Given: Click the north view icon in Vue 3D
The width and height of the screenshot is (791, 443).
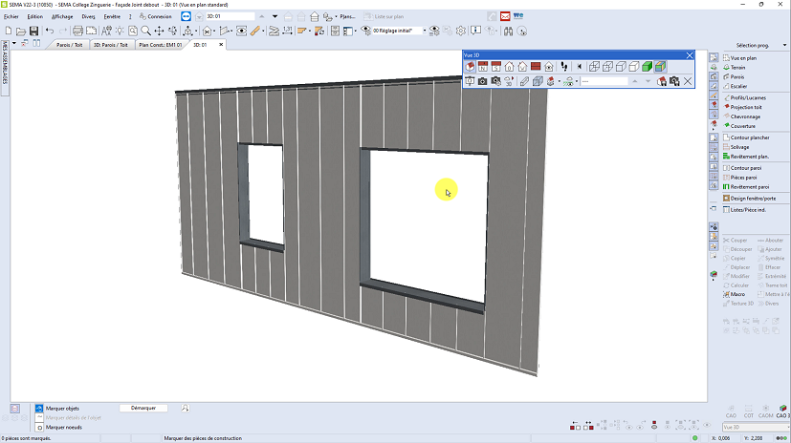Looking at the screenshot, I should 483,67.
